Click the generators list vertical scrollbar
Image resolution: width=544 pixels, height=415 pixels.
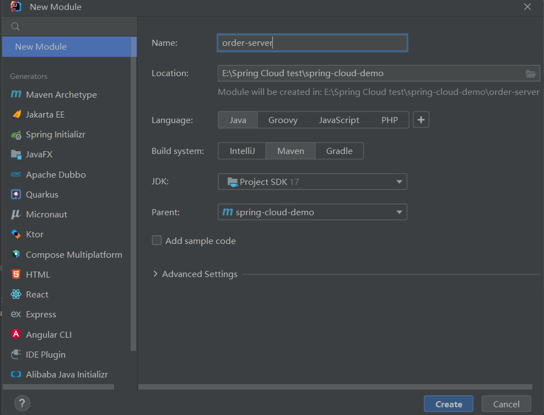[x=133, y=194]
